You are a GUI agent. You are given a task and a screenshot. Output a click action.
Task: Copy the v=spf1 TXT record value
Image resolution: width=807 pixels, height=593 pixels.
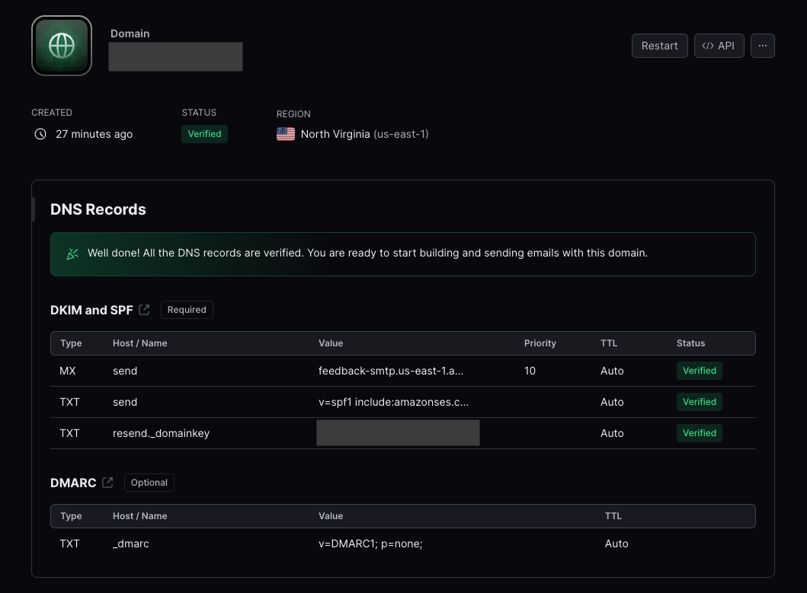pyautogui.click(x=393, y=402)
